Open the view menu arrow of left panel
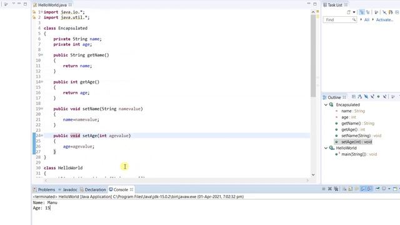This screenshot has width=400, height=225. tap(14, 4)
